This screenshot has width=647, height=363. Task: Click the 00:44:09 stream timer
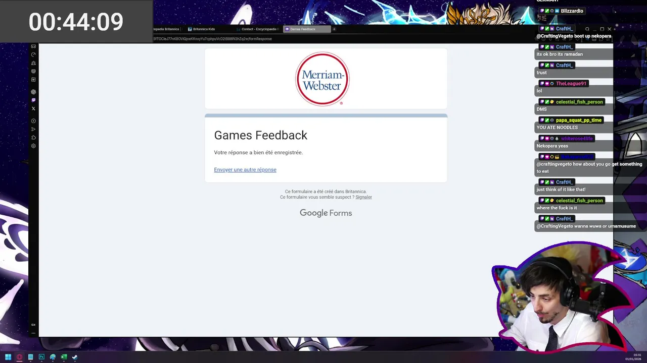tap(76, 22)
